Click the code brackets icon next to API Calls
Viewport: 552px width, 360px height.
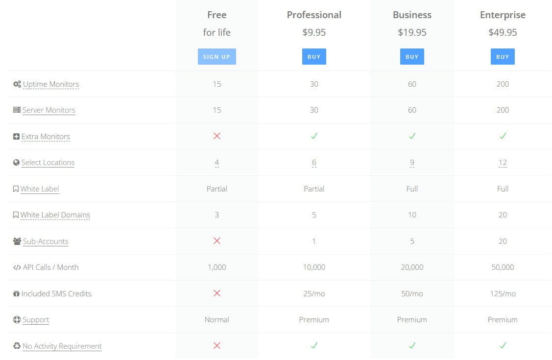(x=17, y=267)
